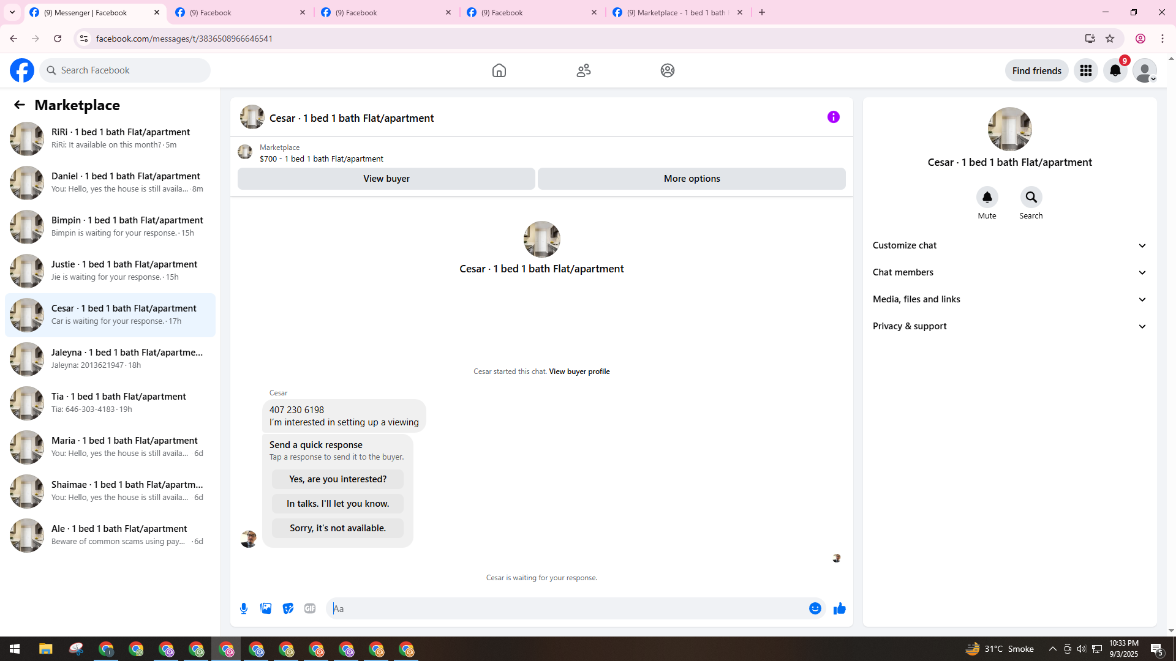Open taskbar clock showing 10:33 PM
Viewport: 1176px width, 661px height.
coord(1124,649)
